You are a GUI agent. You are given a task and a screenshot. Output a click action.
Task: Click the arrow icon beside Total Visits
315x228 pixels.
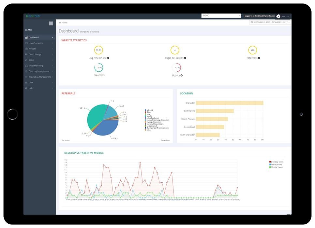(x=259, y=58)
